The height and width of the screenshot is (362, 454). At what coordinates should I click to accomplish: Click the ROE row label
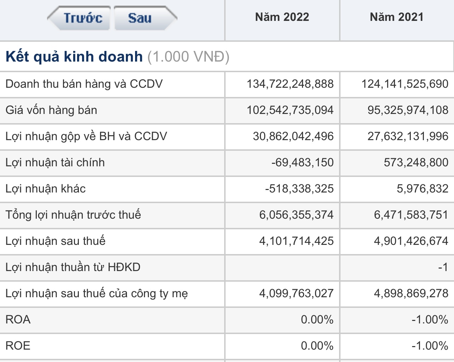[x=18, y=346]
